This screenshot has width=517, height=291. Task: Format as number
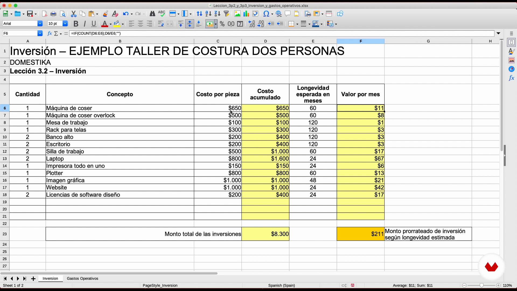click(231, 24)
